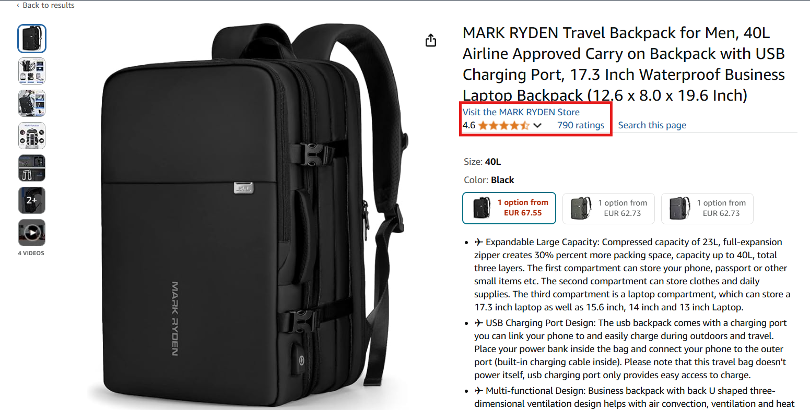Click the share icon above product image
This screenshot has height=410, width=810.
[431, 40]
